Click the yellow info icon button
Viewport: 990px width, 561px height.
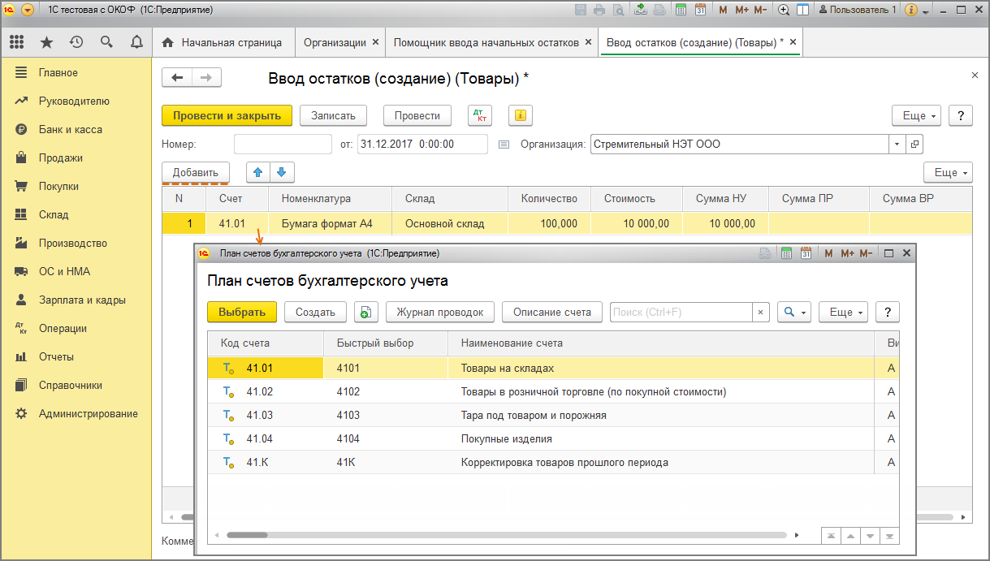pos(520,116)
